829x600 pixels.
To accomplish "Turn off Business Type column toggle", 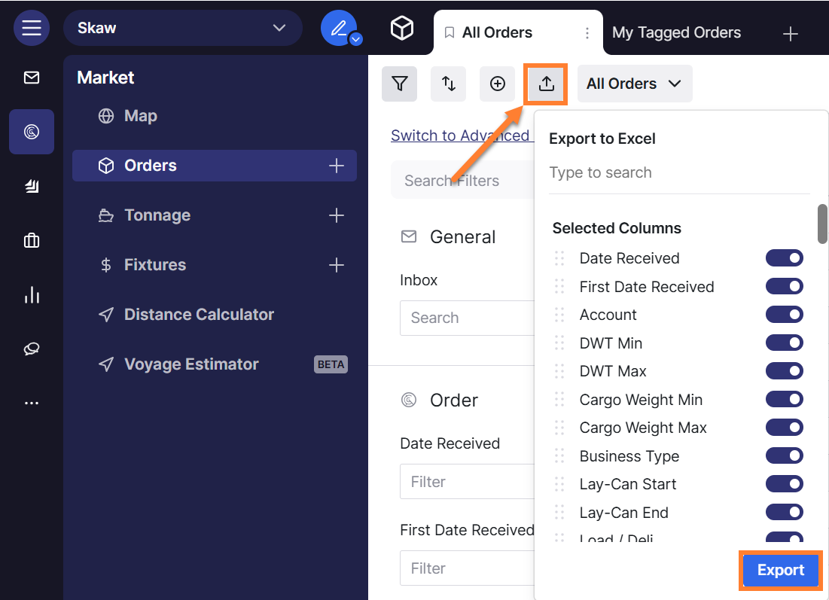I will coord(784,456).
